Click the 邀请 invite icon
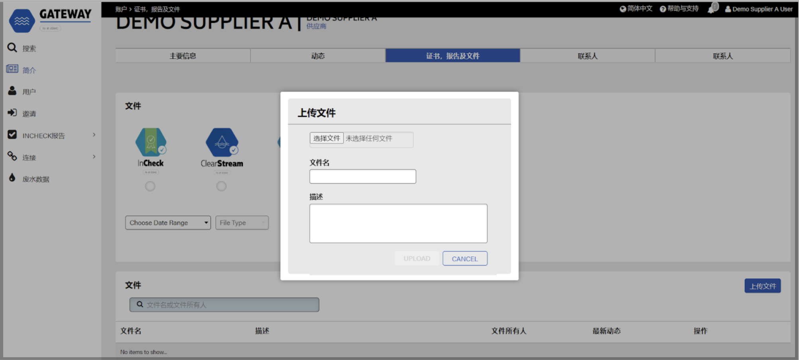Screen dimensions: 799x360 tap(12, 113)
